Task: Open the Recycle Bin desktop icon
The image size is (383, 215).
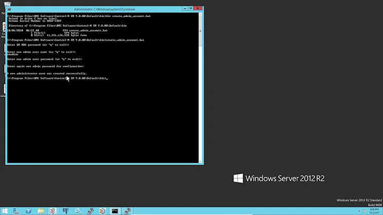Action: 7,4
